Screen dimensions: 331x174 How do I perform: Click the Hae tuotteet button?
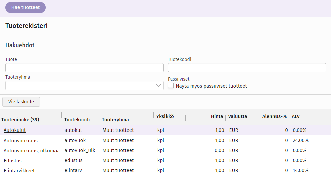25,8
